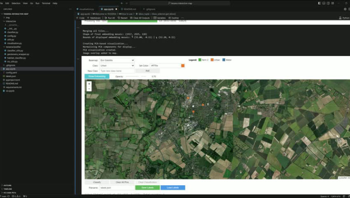This screenshot has height=198, width=350.
Task: Click the Set Color hex input field
Action: click(165, 66)
